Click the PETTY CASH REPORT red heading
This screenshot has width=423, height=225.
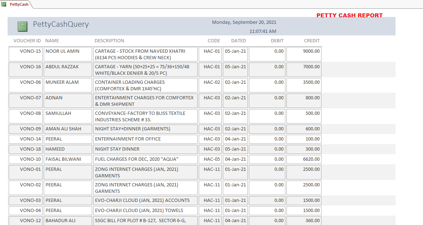pos(349,16)
